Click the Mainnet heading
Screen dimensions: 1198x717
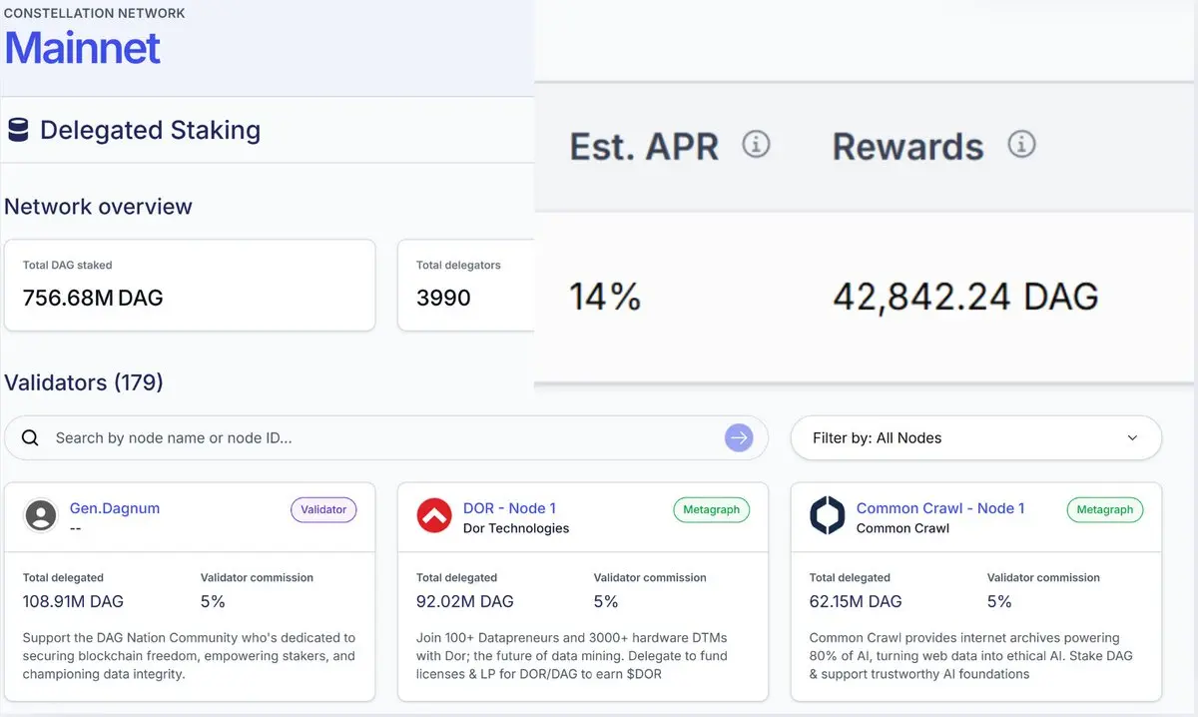83,48
